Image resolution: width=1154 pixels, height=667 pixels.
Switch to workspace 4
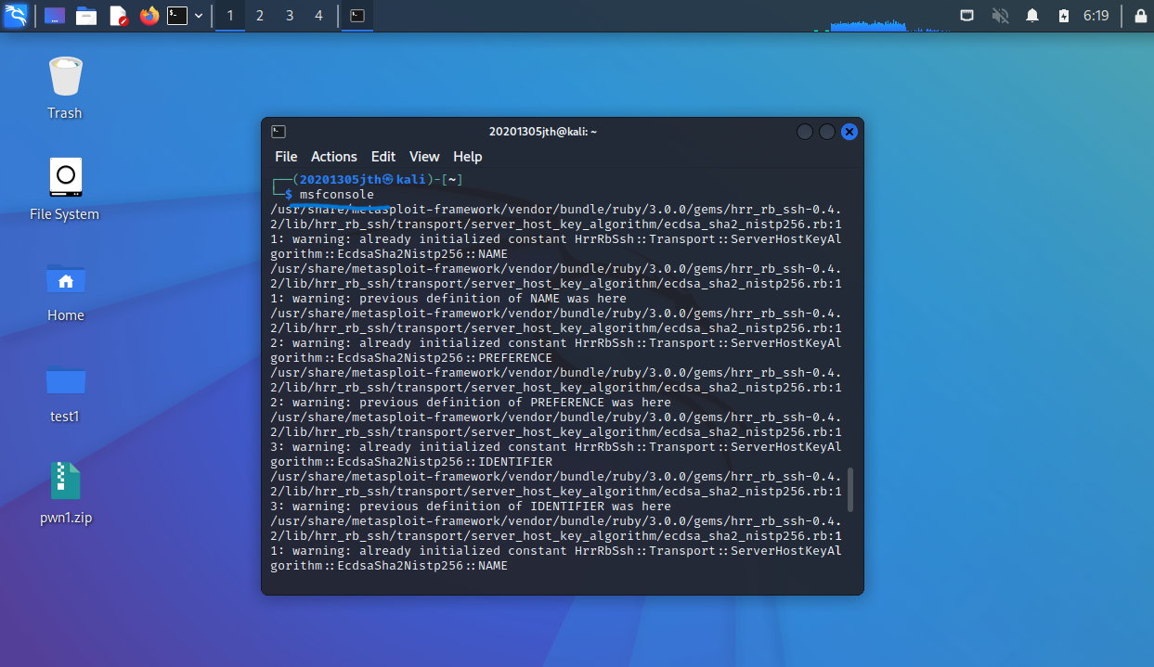coord(319,16)
